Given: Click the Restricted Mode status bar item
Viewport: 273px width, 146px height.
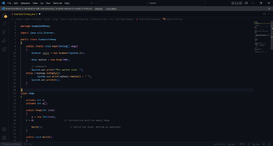Looking at the screenshot, I should 11,144.
